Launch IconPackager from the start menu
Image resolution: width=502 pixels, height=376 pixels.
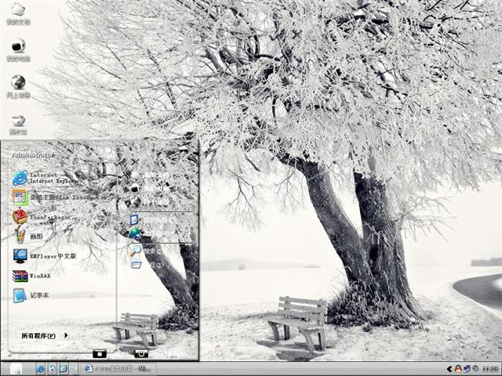click(x=42, y=217)
